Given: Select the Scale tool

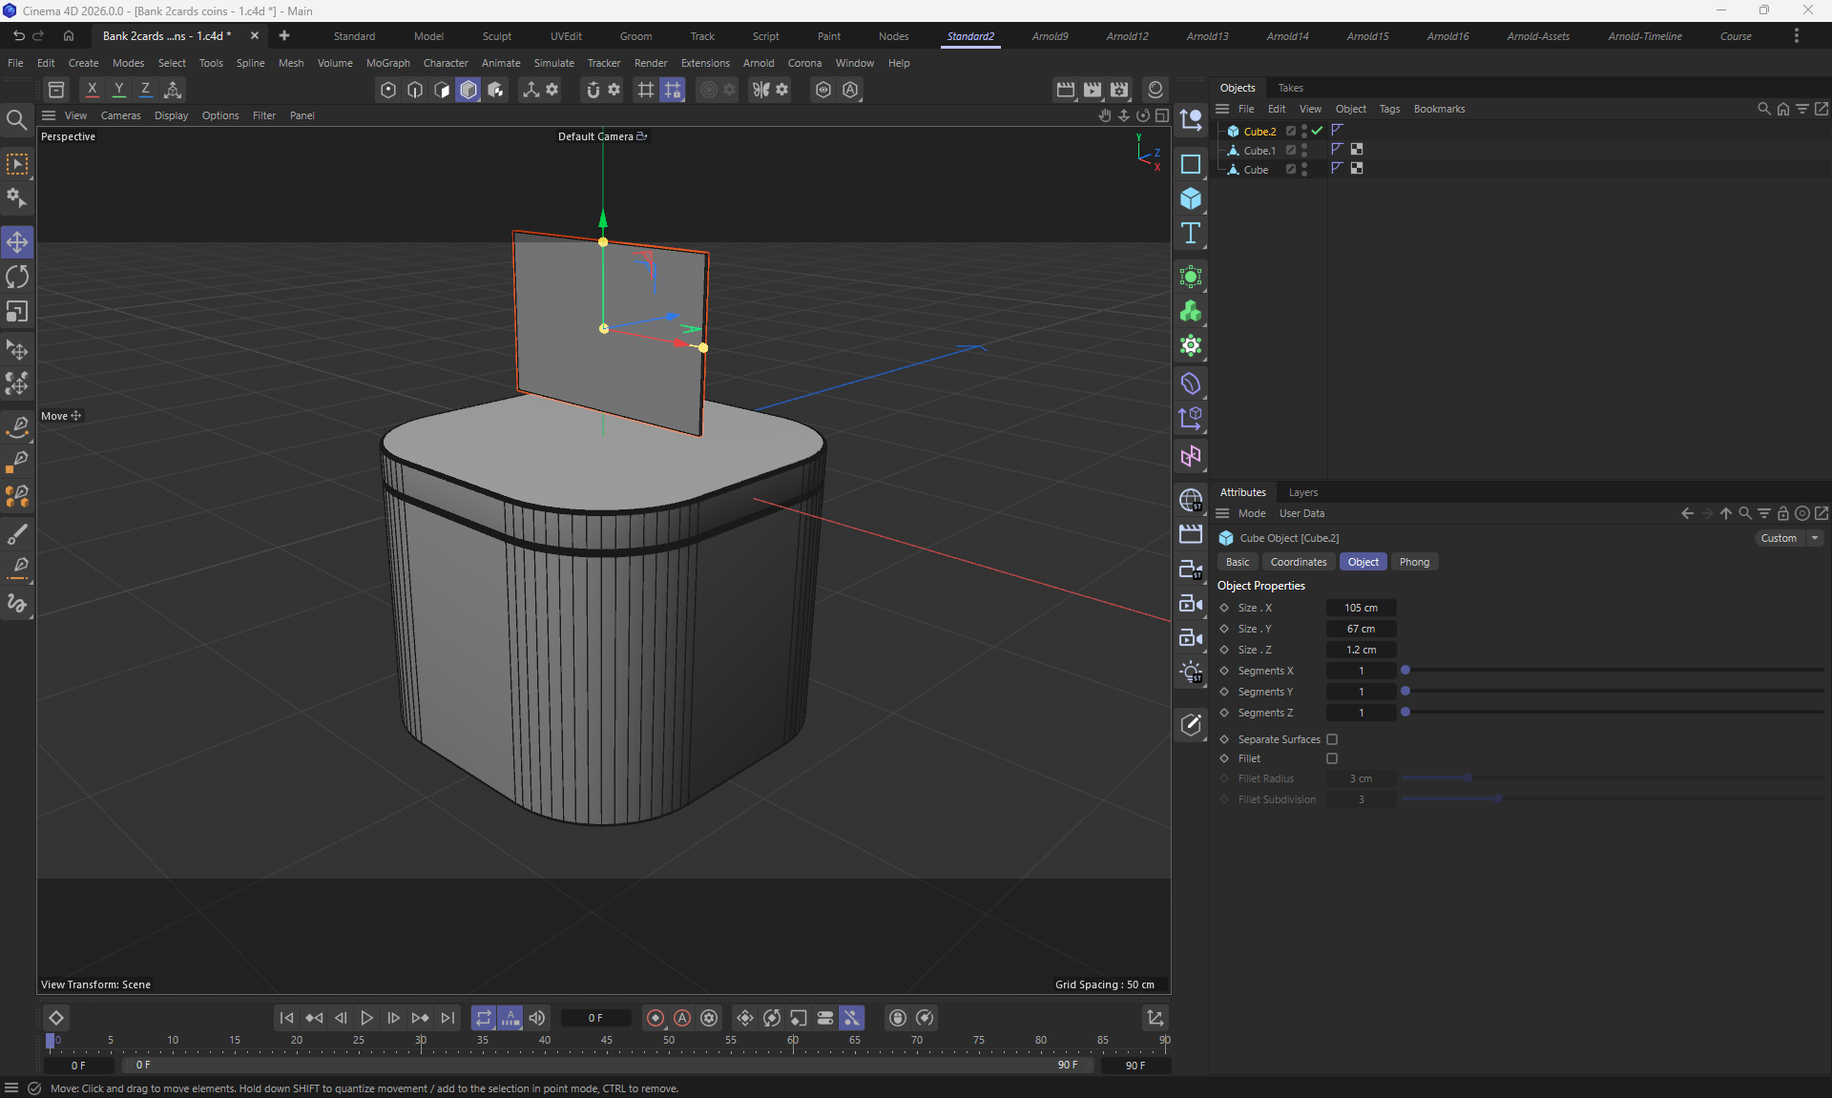Looking at the screenshot, I should (x=17, y=312).
